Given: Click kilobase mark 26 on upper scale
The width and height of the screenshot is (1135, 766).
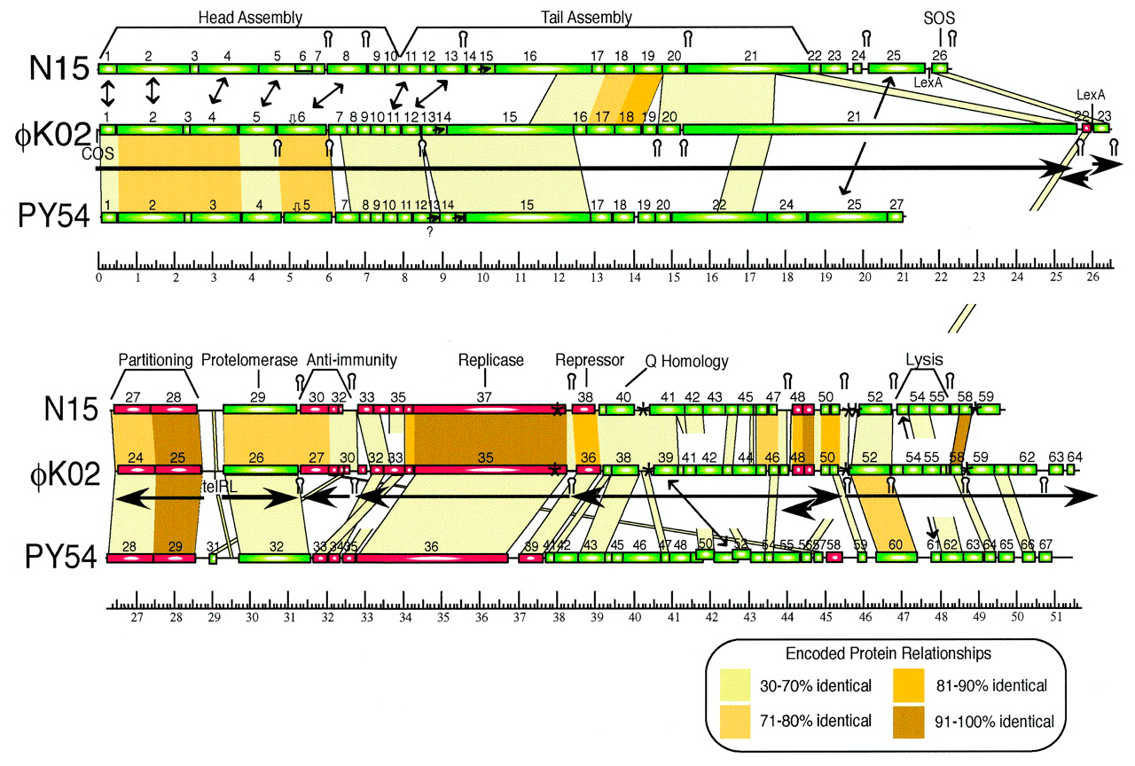Looking at the screenshot, I should point(1092,277).
